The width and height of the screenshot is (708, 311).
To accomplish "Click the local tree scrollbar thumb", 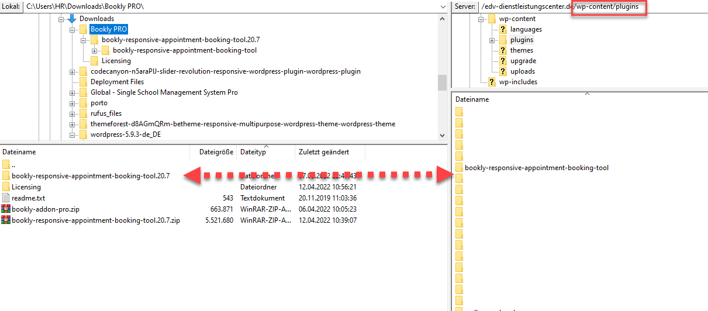I will (x=442, y=82).
